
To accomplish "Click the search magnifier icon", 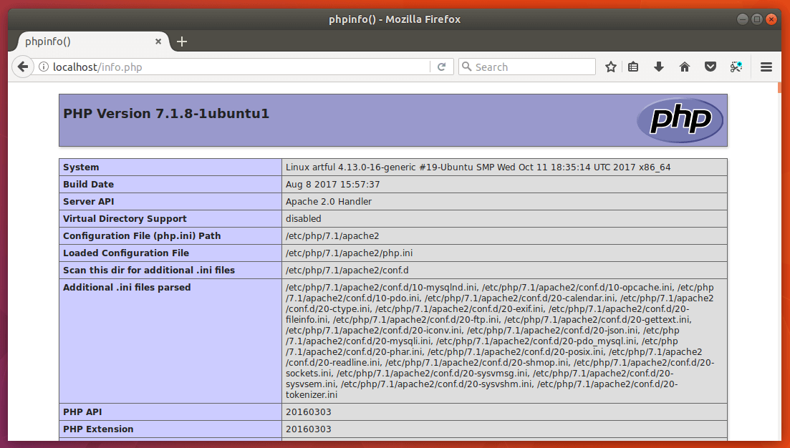I will [467, 67].
